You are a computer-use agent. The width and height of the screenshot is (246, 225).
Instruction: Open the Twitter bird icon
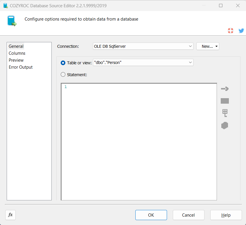[x=241, y=30]
